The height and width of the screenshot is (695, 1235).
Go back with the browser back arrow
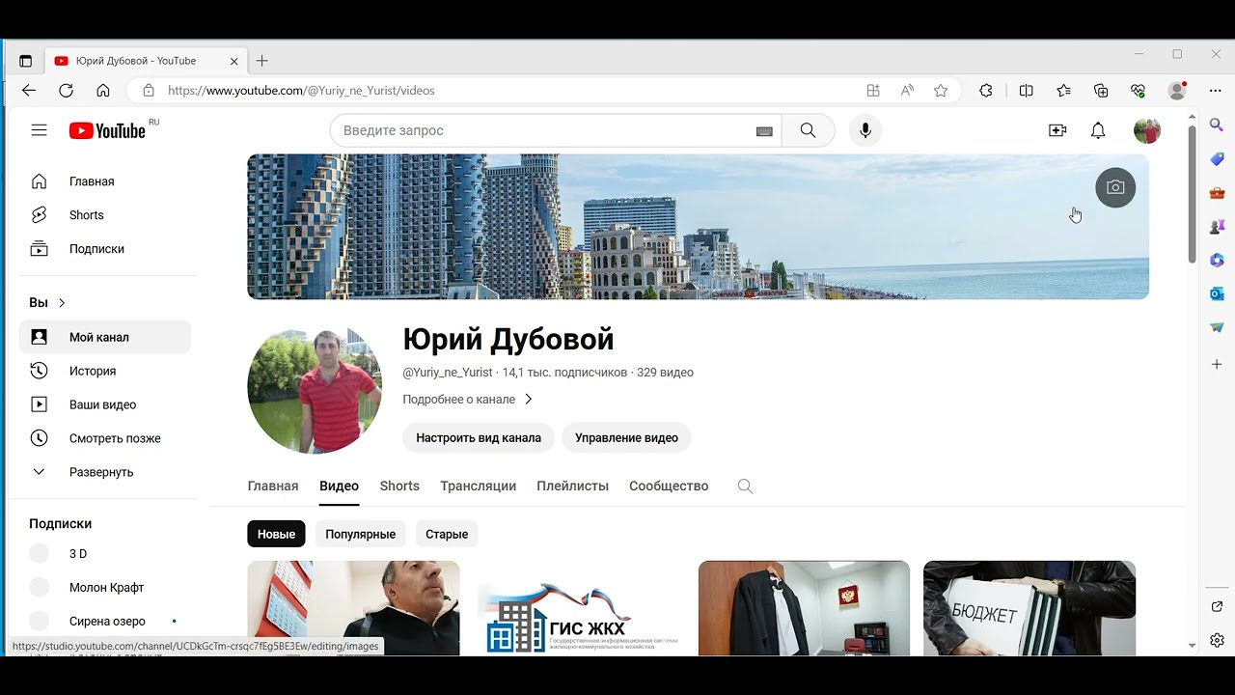(x=29, y=91)
